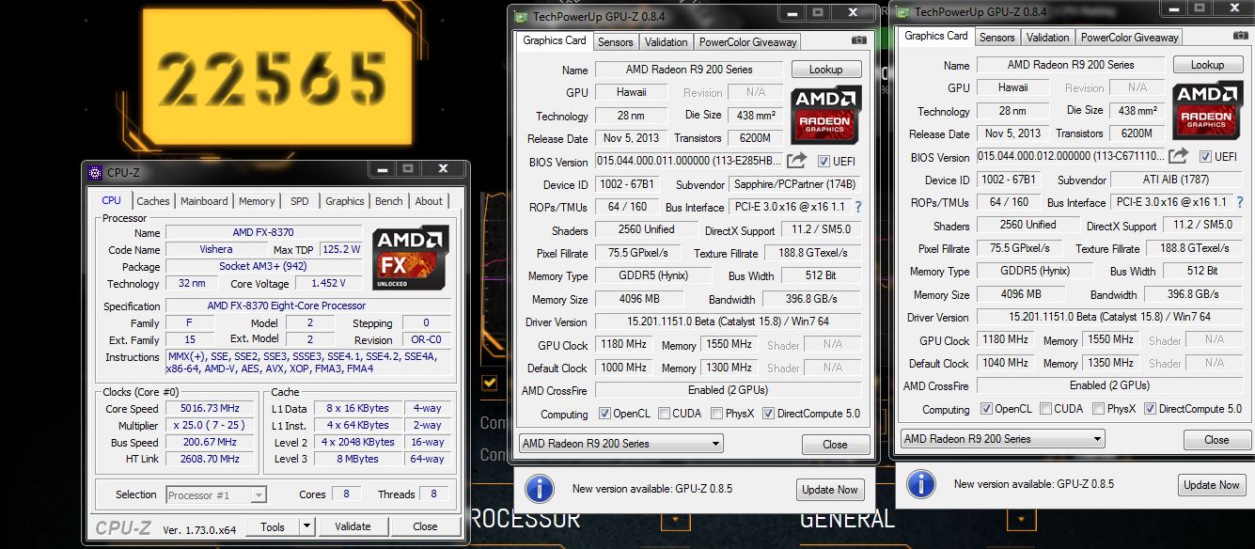The height and width of the screenshot is (549, 1255).
Task: Open the About tab in CPU-Z
Action: (429, 201)
